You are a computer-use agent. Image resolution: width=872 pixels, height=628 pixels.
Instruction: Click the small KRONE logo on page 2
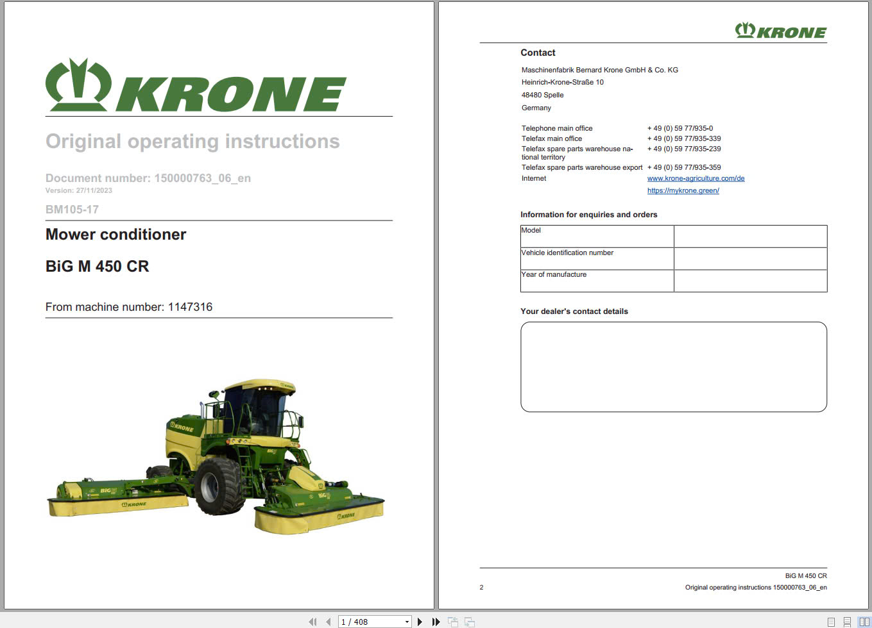tap(781, 31)
